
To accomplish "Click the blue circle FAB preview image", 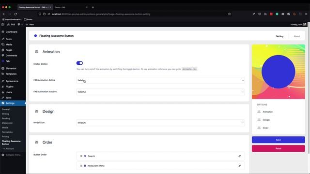I will click(278, 72).
